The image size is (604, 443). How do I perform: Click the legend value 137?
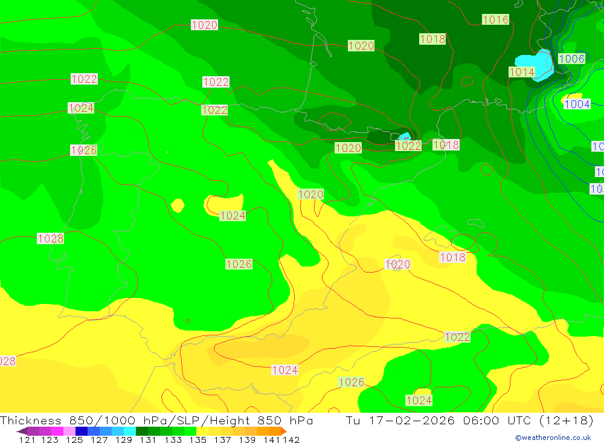point(222,439)
